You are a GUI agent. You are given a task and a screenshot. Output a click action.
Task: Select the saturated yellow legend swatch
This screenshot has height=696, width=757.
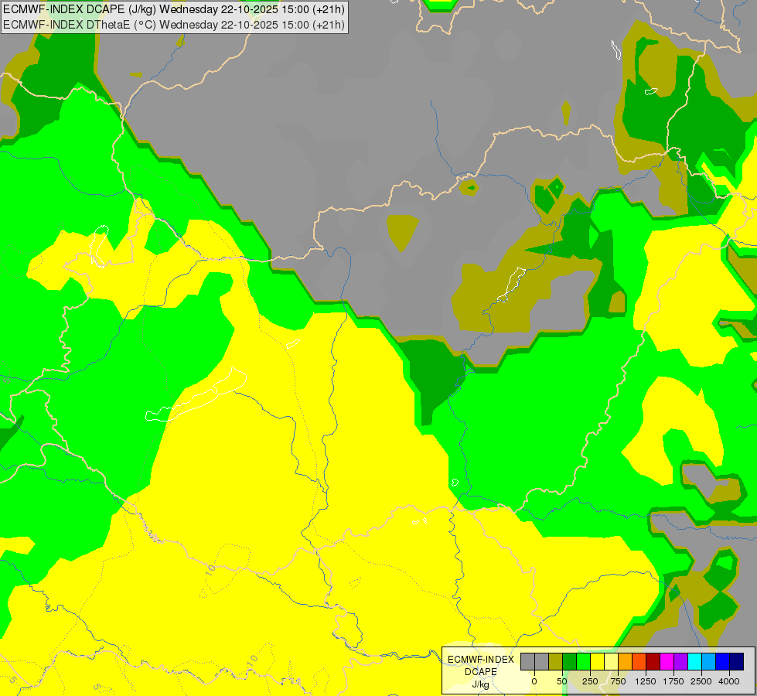(x=597, y=661)
